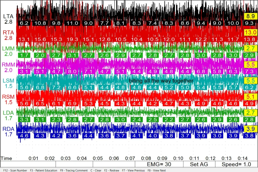Click the C - Clear command

[x=96, y=170]
